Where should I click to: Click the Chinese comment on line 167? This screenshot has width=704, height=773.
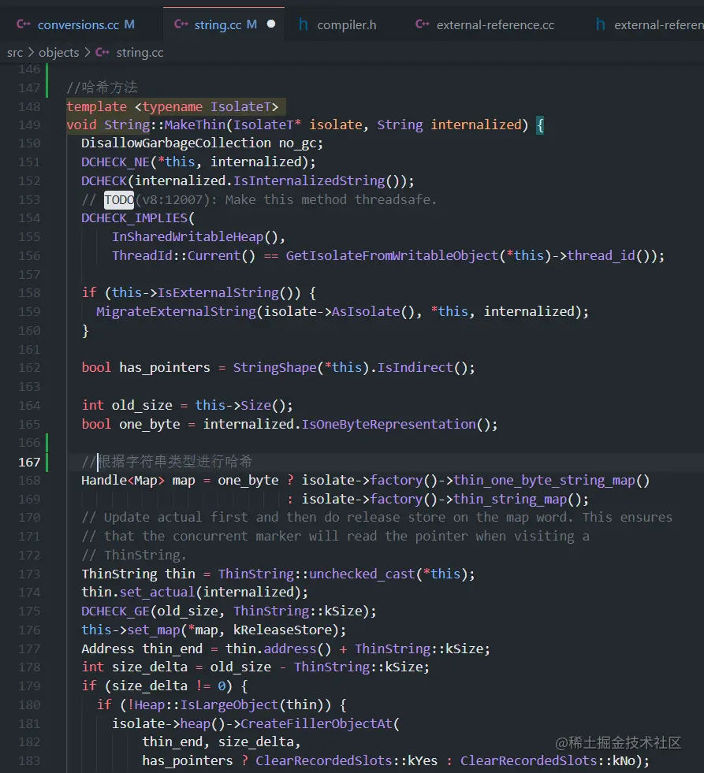pos(167,462)
